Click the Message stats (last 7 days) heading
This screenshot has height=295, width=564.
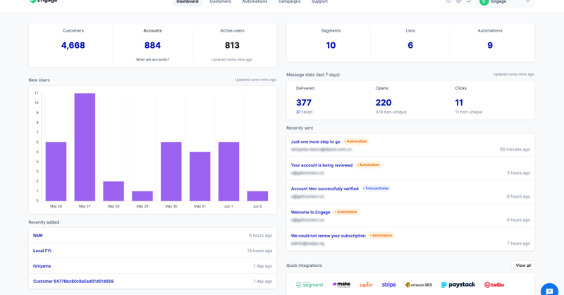313,75
